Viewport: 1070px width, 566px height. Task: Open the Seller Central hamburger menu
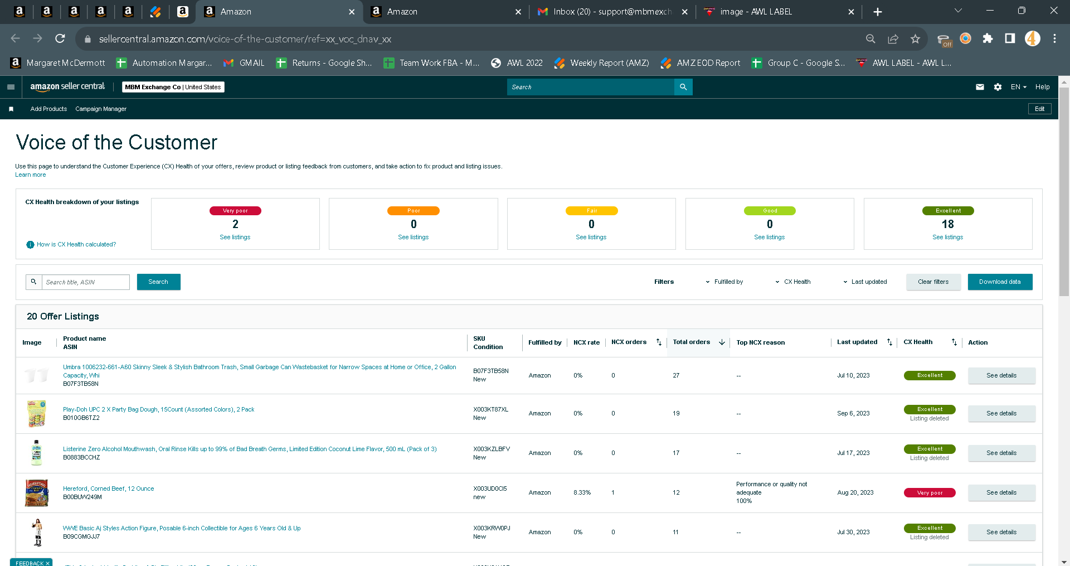[x=11, y=87]
